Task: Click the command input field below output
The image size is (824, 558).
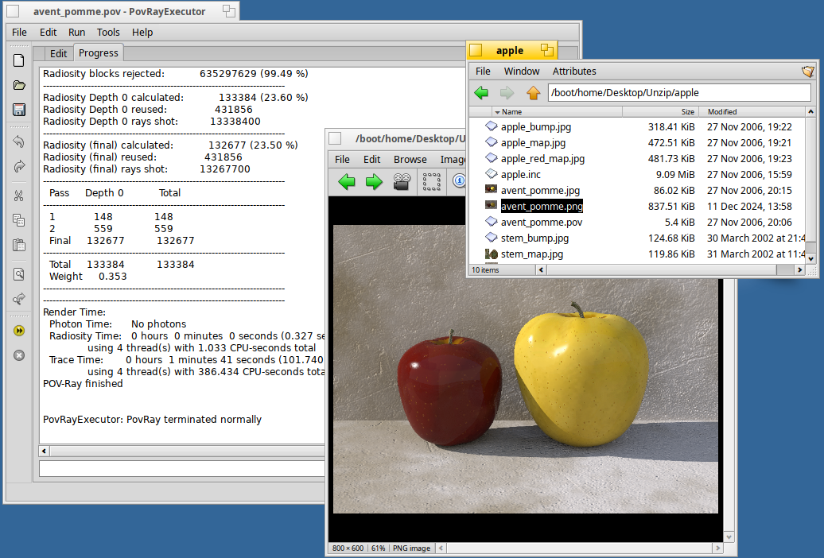Action: pyautogui.click(x=182, y=468)
